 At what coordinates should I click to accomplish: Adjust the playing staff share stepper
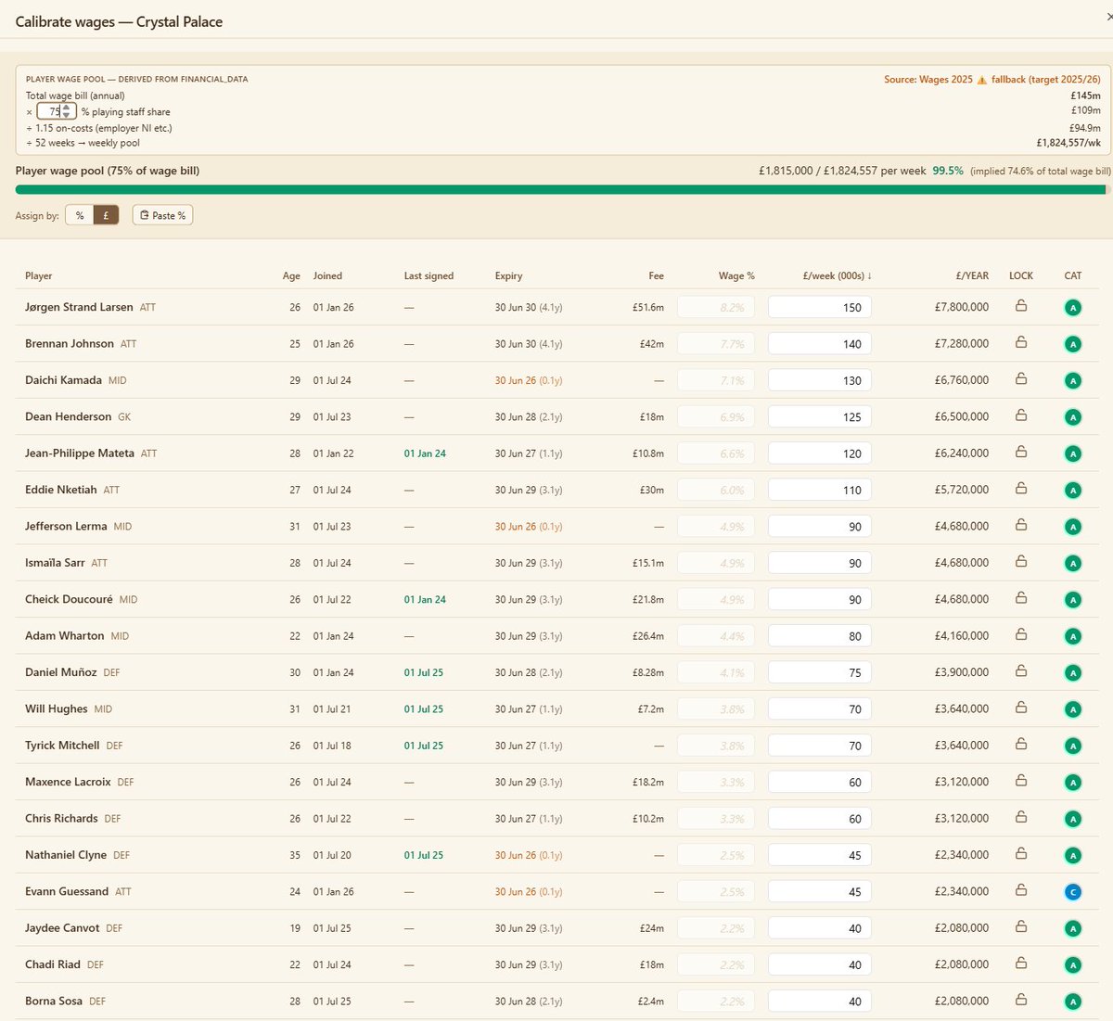tap(66, 111)
